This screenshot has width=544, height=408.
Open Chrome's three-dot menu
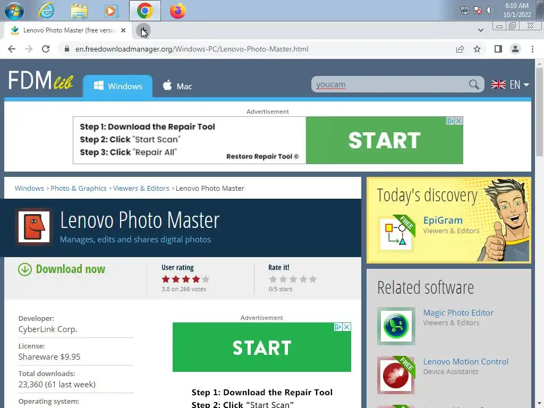[x=532, y=49]
